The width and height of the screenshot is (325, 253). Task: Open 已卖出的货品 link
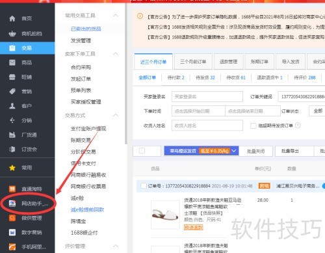click(86, 29)
